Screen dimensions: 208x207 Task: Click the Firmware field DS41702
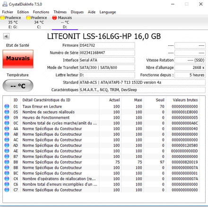point(107,45)
